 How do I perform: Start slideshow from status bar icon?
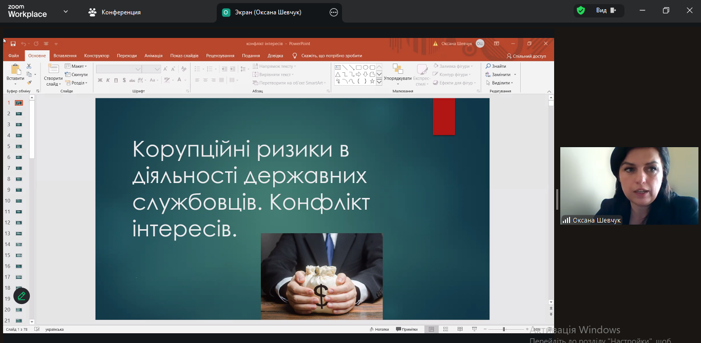click(473, 329)
